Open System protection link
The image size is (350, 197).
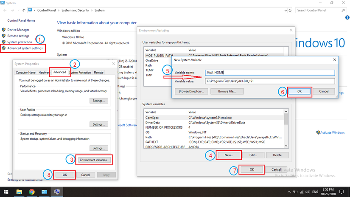pos(20,42)
